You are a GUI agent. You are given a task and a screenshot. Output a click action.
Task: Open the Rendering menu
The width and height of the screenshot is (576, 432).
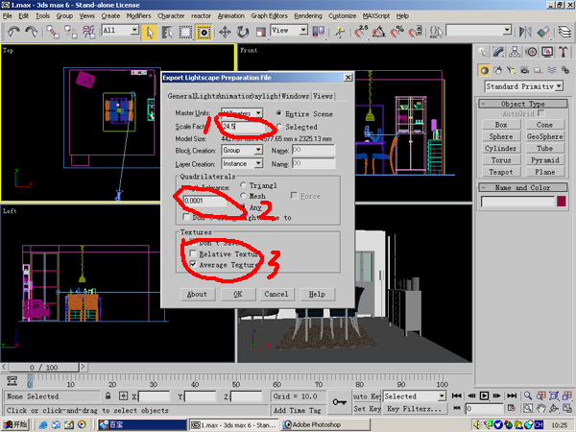pos(306,16)
